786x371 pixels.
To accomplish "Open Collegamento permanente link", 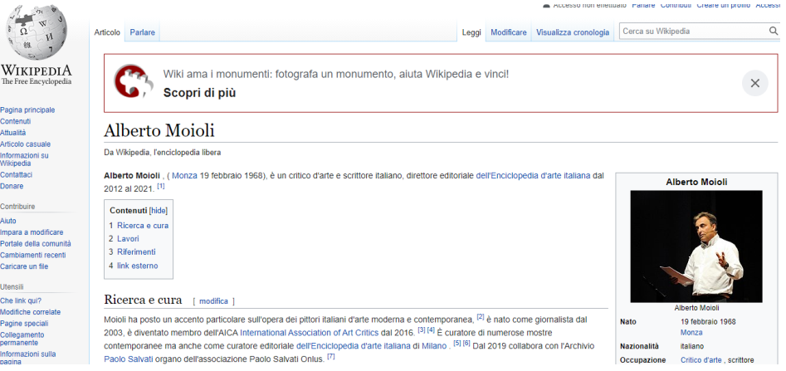I will coord(22,339).
